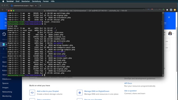Click the terminal window scrollbar
The image size is (178, 100).
pos(163,44)
